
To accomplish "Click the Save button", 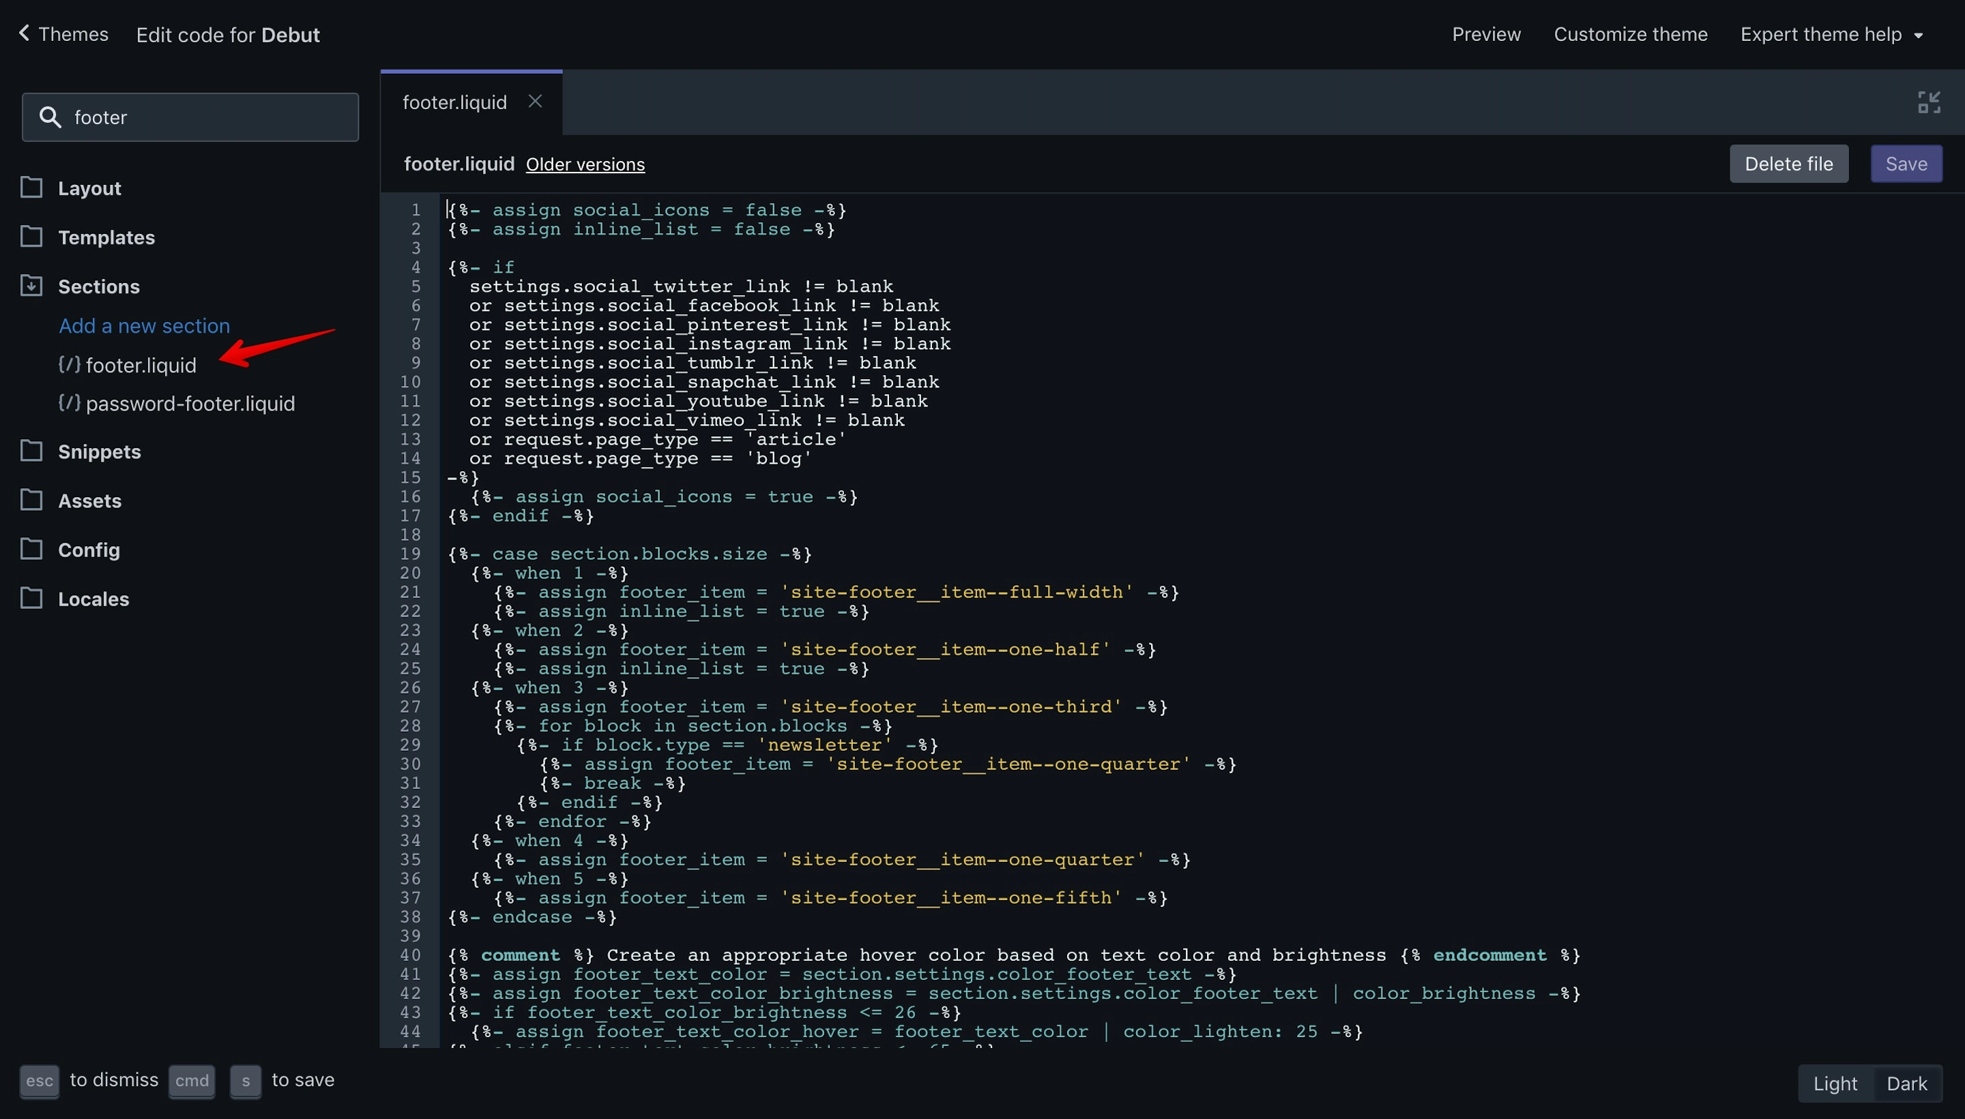I will pos(1906,164).
